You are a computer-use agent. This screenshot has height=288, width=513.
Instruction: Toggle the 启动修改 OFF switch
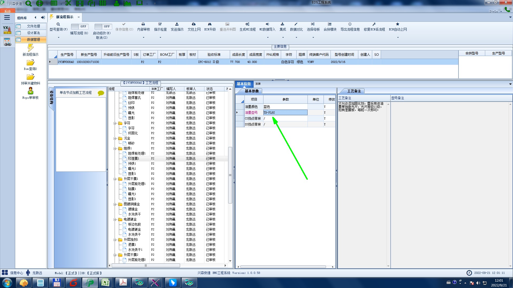click(103, 26)
